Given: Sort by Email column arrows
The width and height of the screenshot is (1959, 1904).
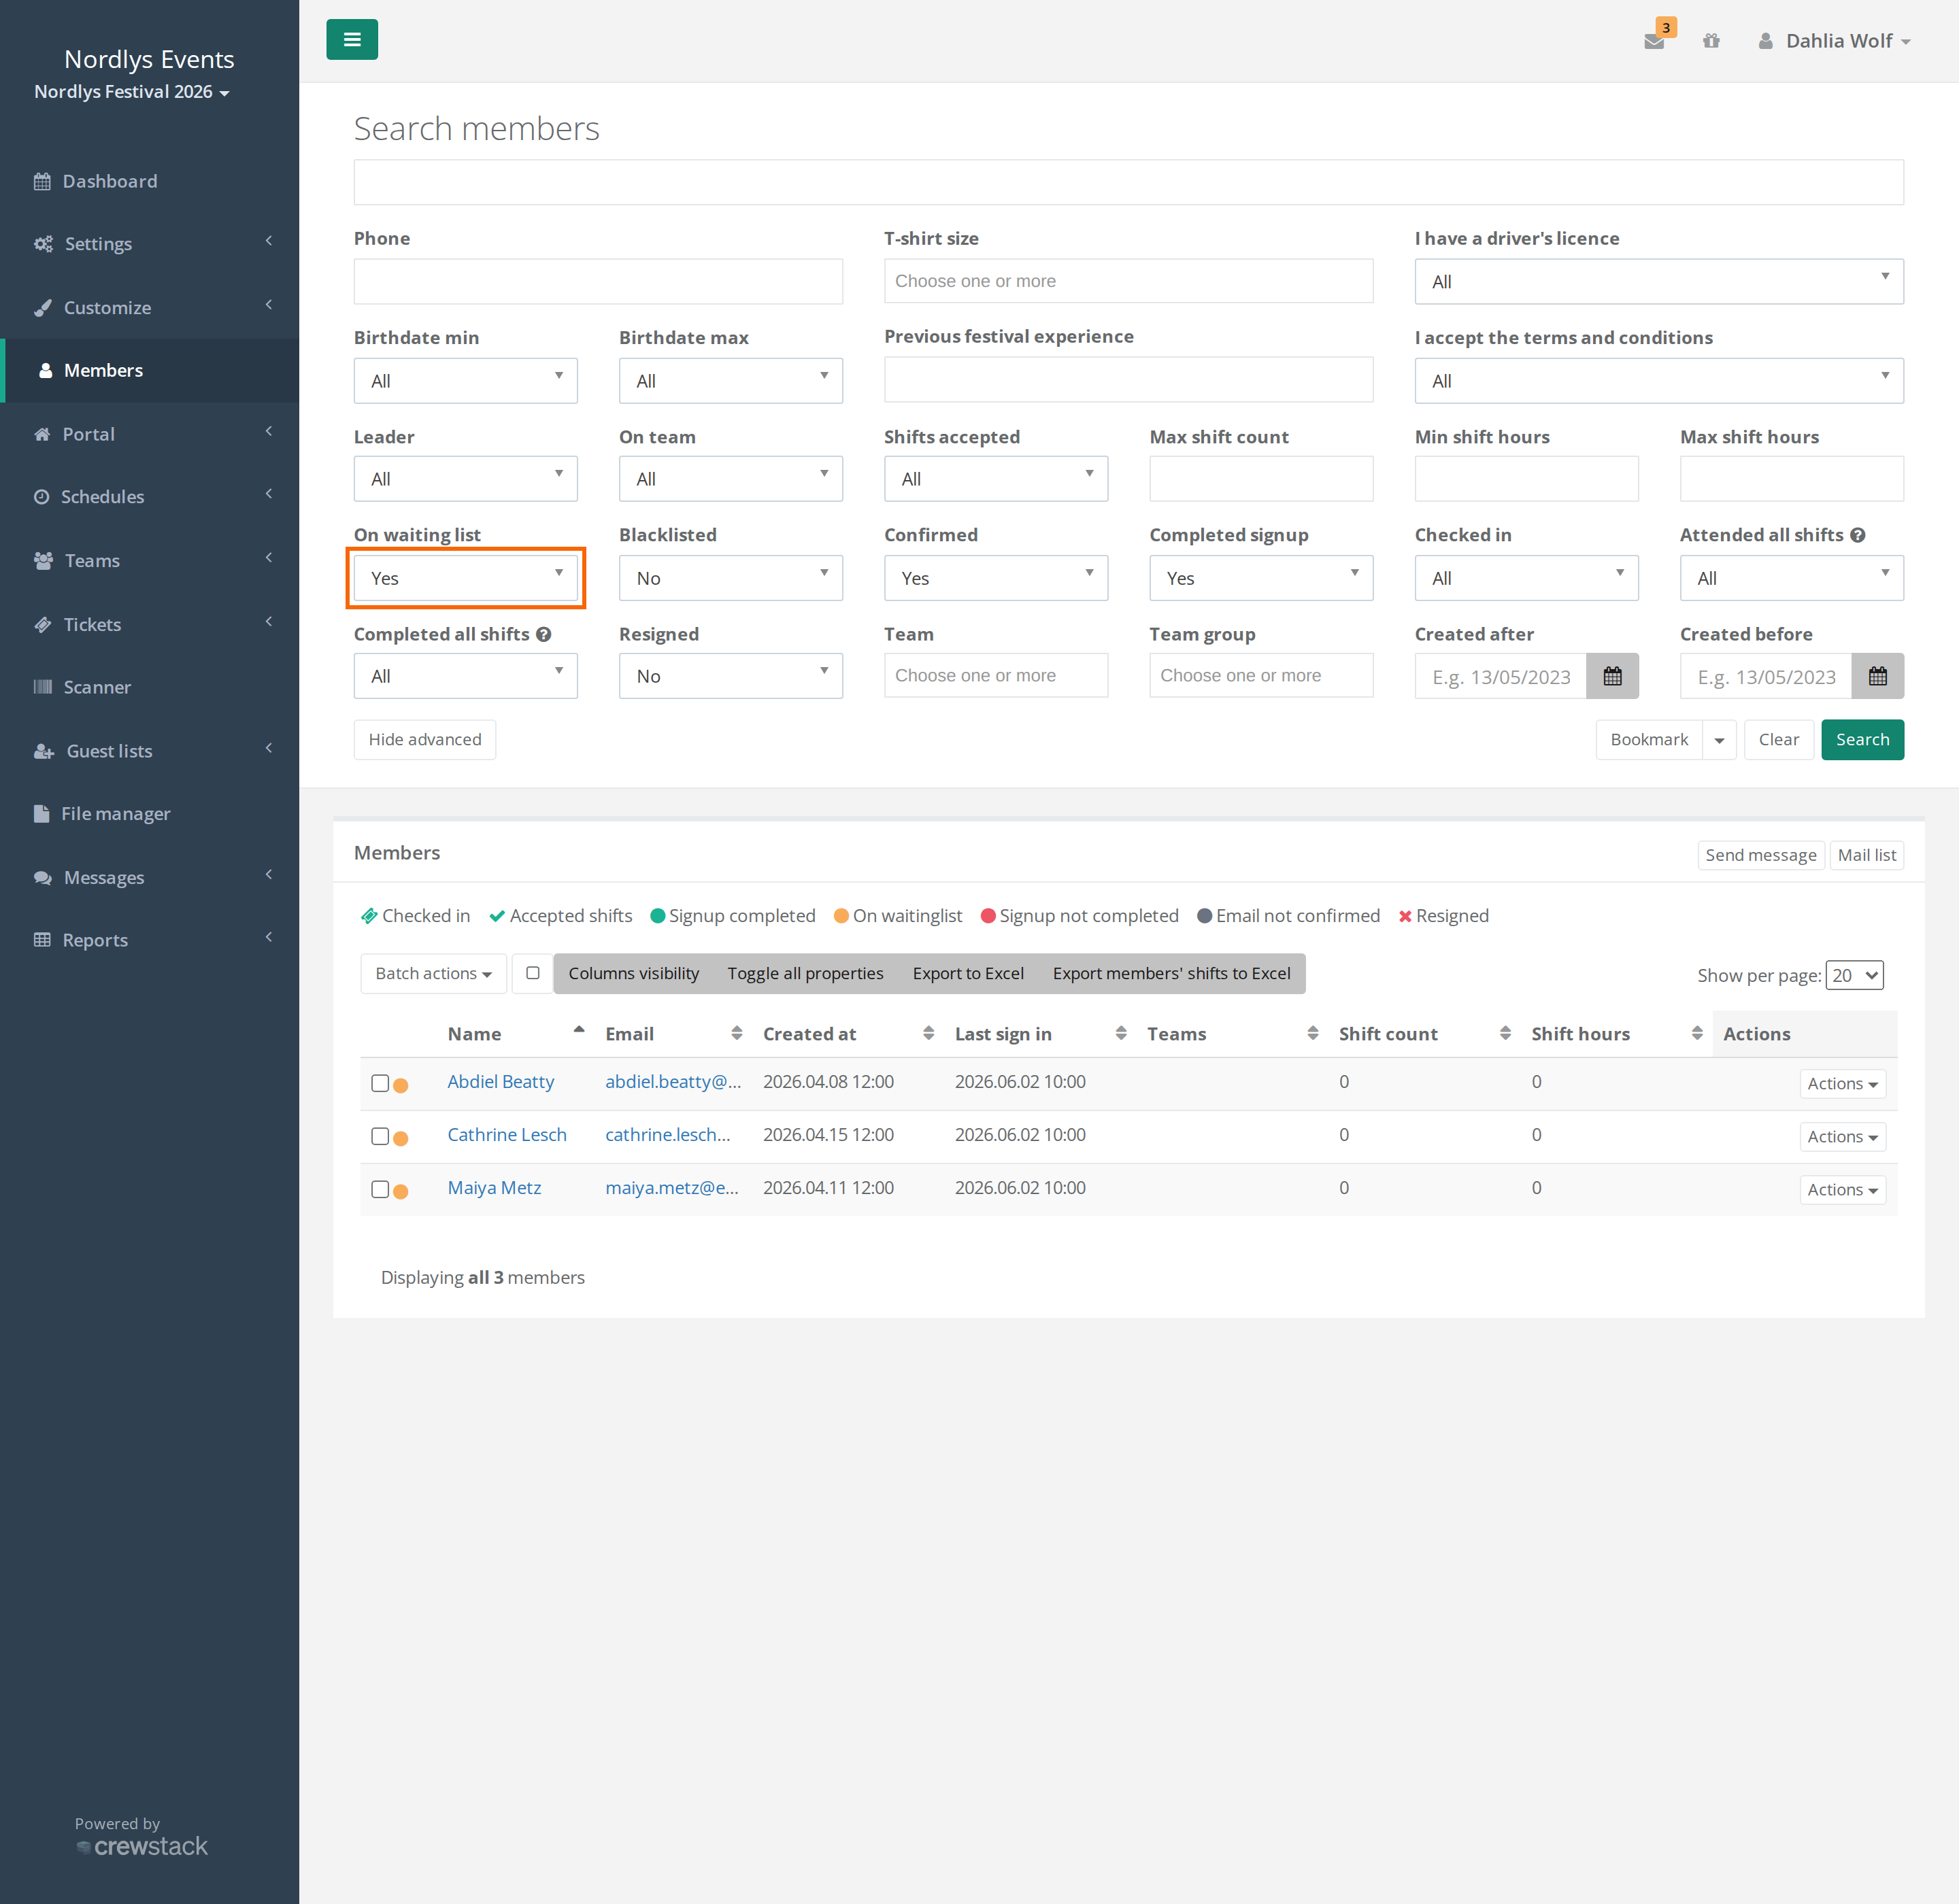Looking at the screenshot, I should click(737, 1033).
